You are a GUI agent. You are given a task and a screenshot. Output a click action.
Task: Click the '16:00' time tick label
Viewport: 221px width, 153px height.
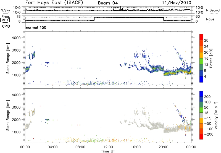pos(136,147)
